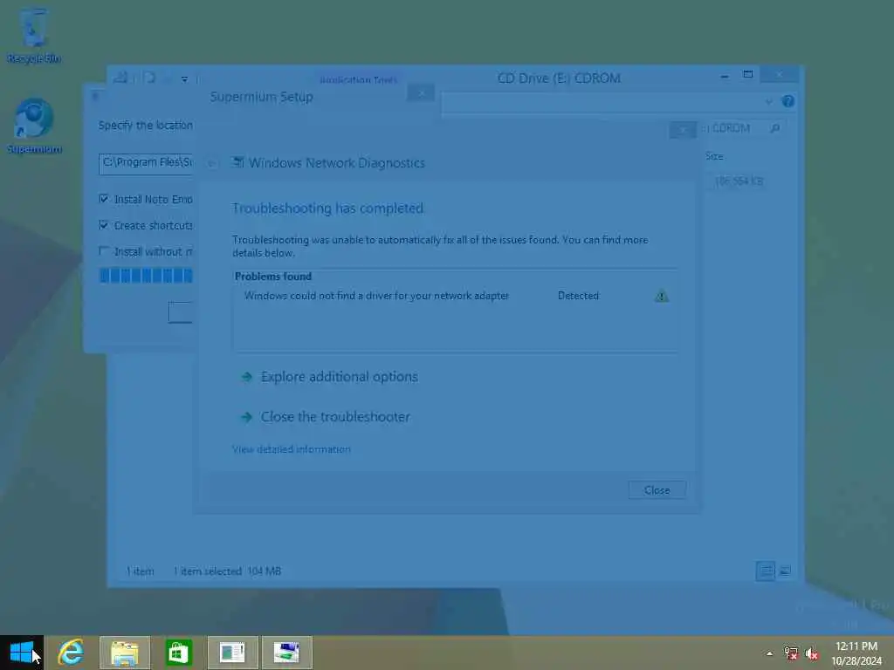Switch to Network Diagnostics taskbar item
Image resolution: width=894 pixels, height=670 pixels.
pos(286,653)
